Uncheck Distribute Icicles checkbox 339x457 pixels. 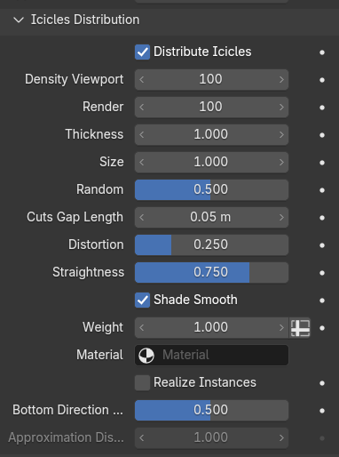coord(142,52)
